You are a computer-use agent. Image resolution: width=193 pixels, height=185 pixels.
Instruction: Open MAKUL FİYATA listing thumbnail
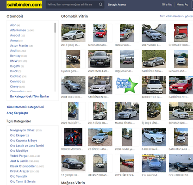(x=127, y=111)
